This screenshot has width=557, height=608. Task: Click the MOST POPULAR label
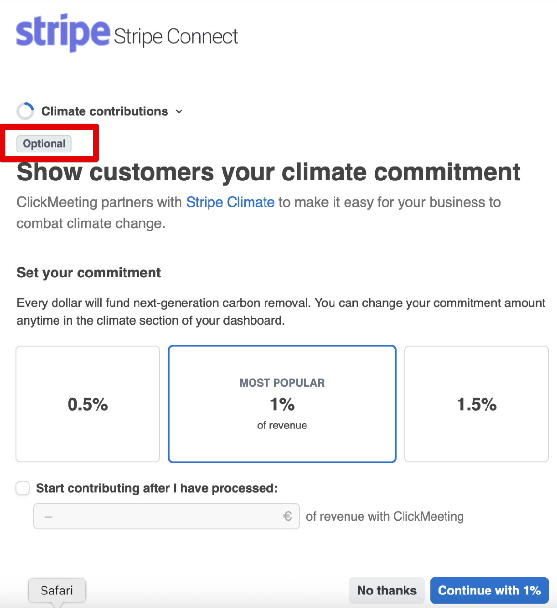click(x=282, y=383)
